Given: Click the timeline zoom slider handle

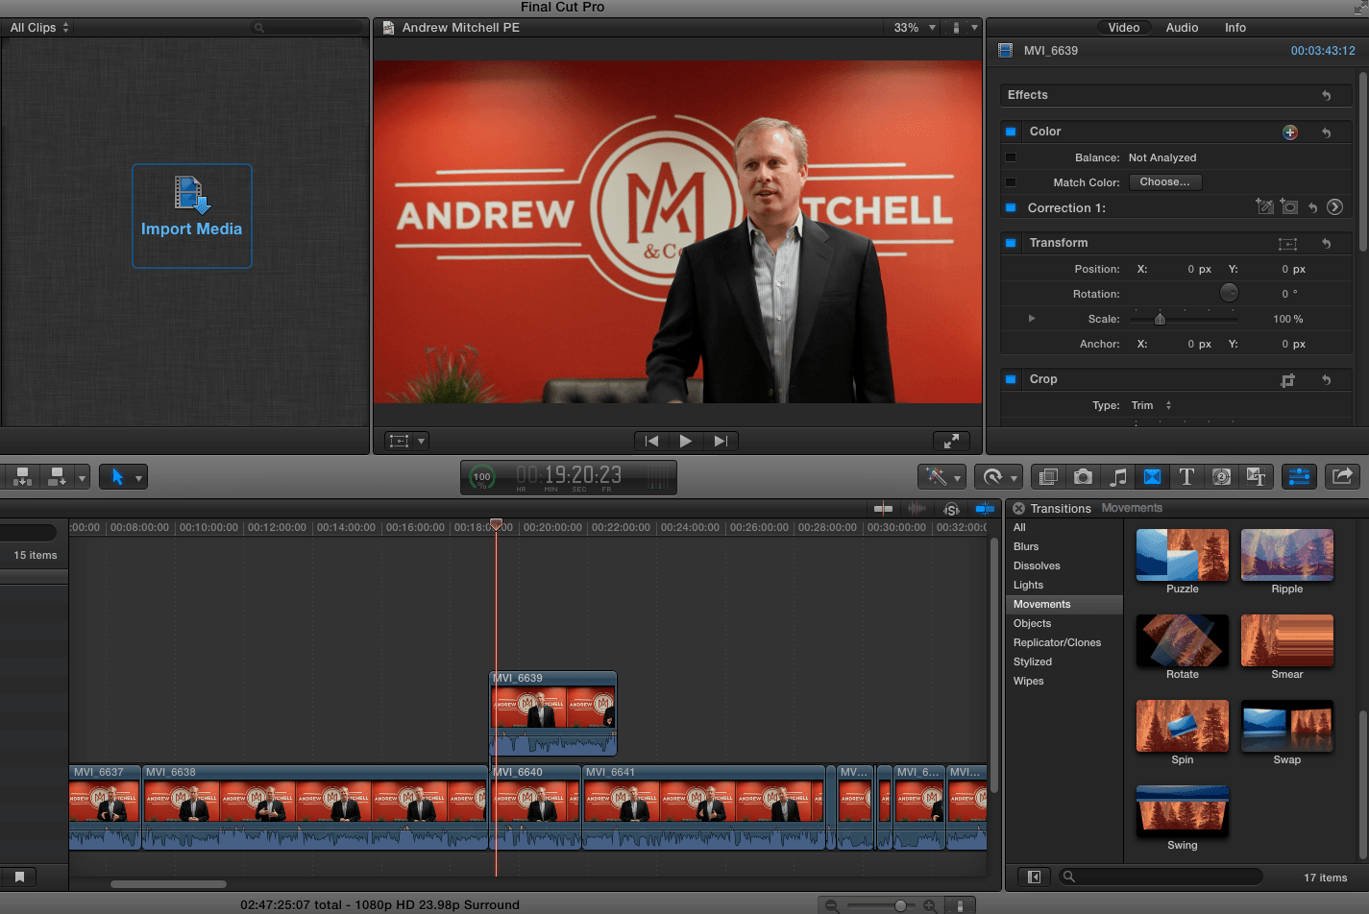Looking at the screenshot, I should [900, 905].
